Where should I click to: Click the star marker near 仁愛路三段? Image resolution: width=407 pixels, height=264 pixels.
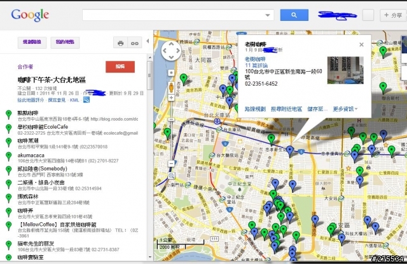click(348, 168)
